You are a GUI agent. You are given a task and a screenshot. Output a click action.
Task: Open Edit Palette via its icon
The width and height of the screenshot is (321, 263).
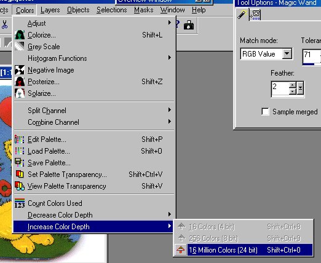point(20,139)
